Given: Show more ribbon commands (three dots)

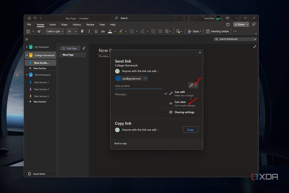Looking at the screenshot, I should click(235, 31).
